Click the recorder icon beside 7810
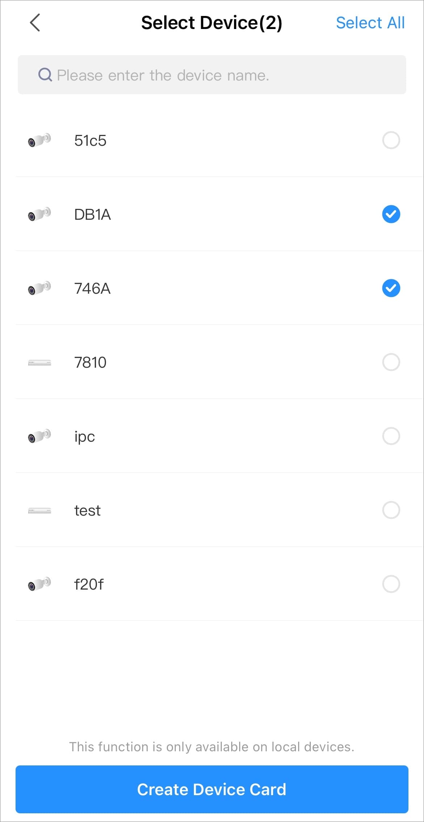The height and width of the screenshot is (822, 424). point(39,362)
